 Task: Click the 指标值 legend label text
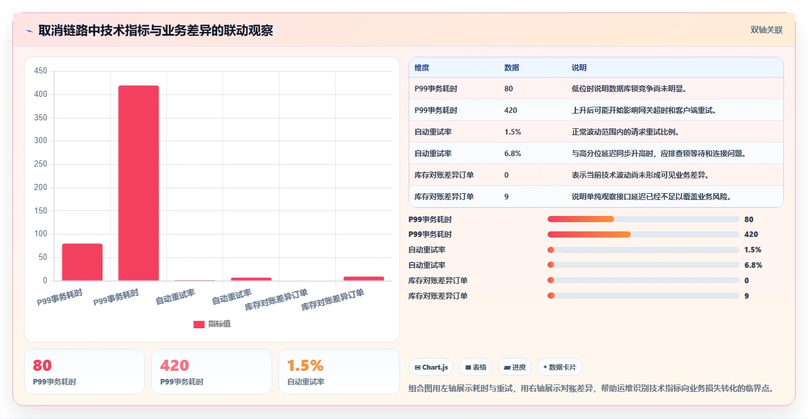point(219,324)
